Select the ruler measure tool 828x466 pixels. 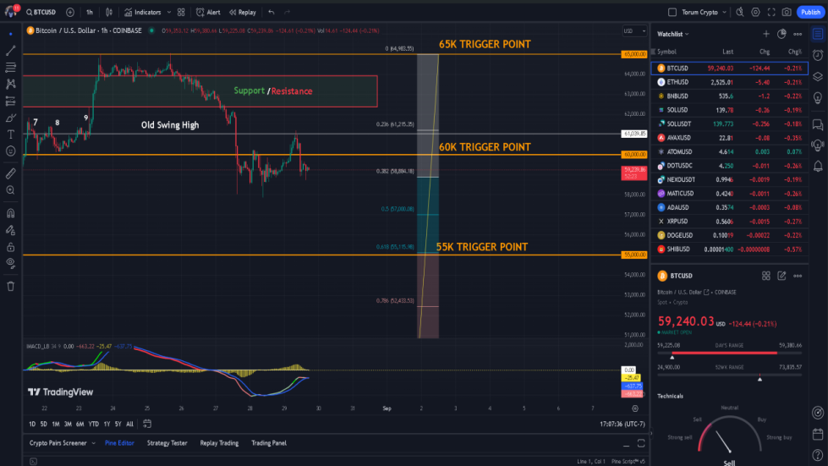point(10,173)
